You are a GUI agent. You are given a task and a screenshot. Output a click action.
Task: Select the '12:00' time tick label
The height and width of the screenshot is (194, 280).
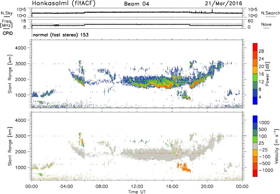137,187
